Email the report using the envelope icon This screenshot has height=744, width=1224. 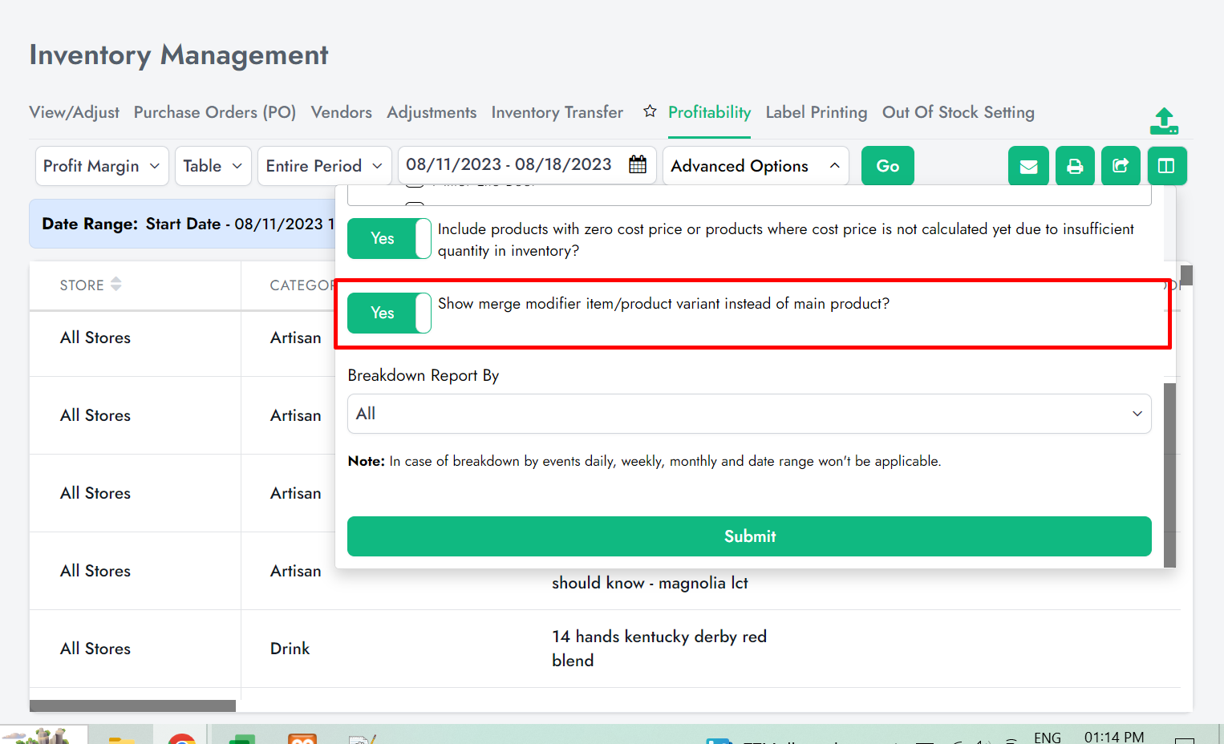(x=1028, y=166)
